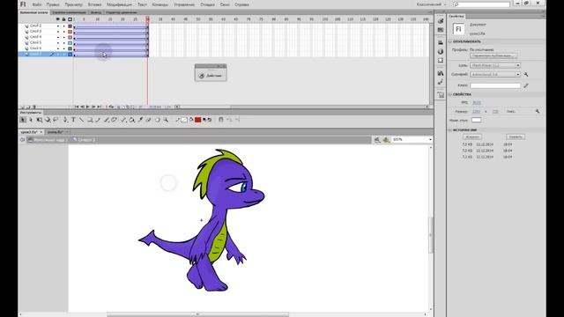
Task: Switch to Редактор движения tab
Action: (x=122, y=12)
